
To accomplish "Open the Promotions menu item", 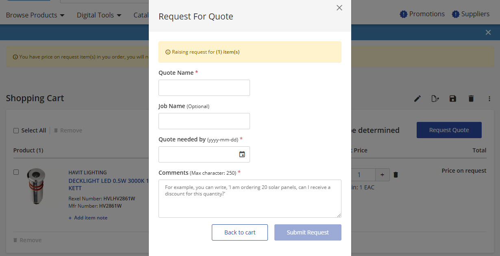I will coord(422,14).
